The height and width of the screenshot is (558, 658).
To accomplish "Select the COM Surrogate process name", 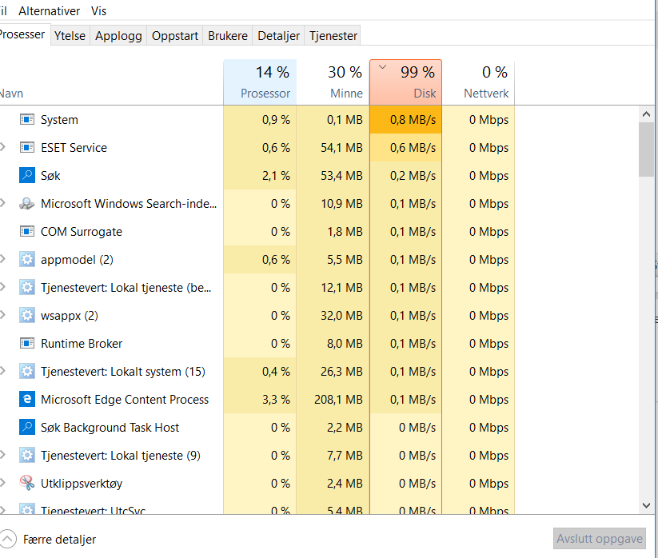I will pos(82,232).
